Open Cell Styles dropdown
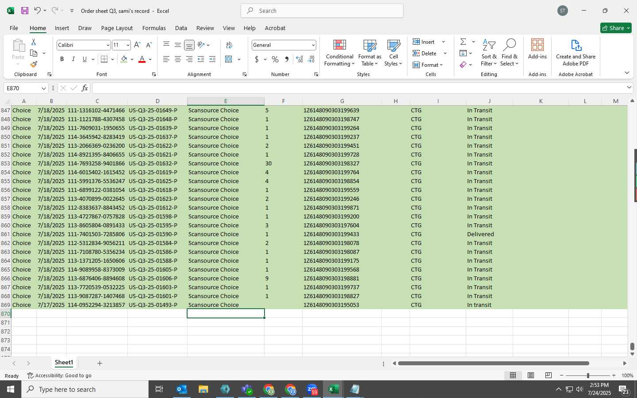Image resolution: width=637 pixels, height=398 pixels. [x=393, y=52]
